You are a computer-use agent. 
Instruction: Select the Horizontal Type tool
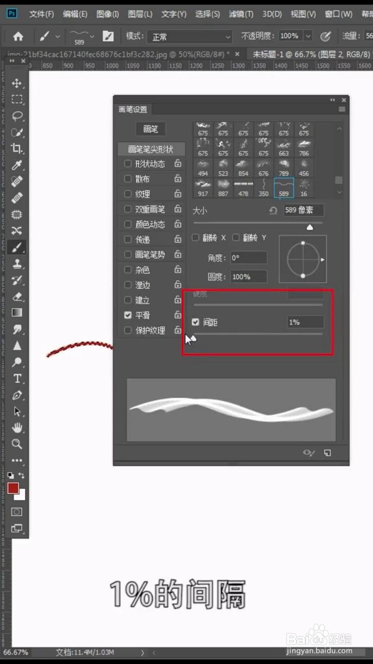point(17,378)
